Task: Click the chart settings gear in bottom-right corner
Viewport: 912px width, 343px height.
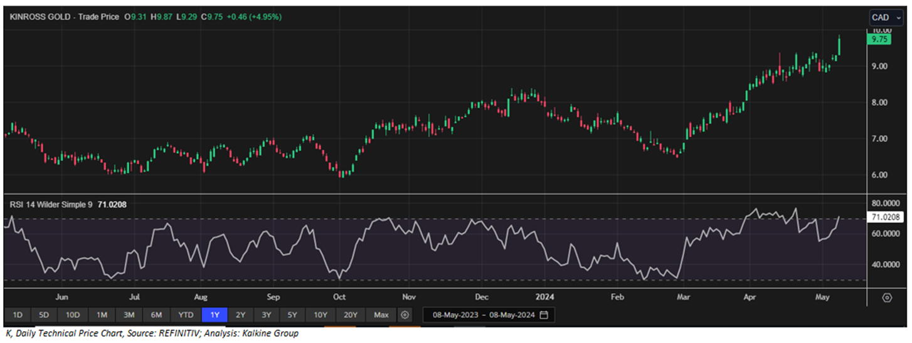Action: (887, 297)
